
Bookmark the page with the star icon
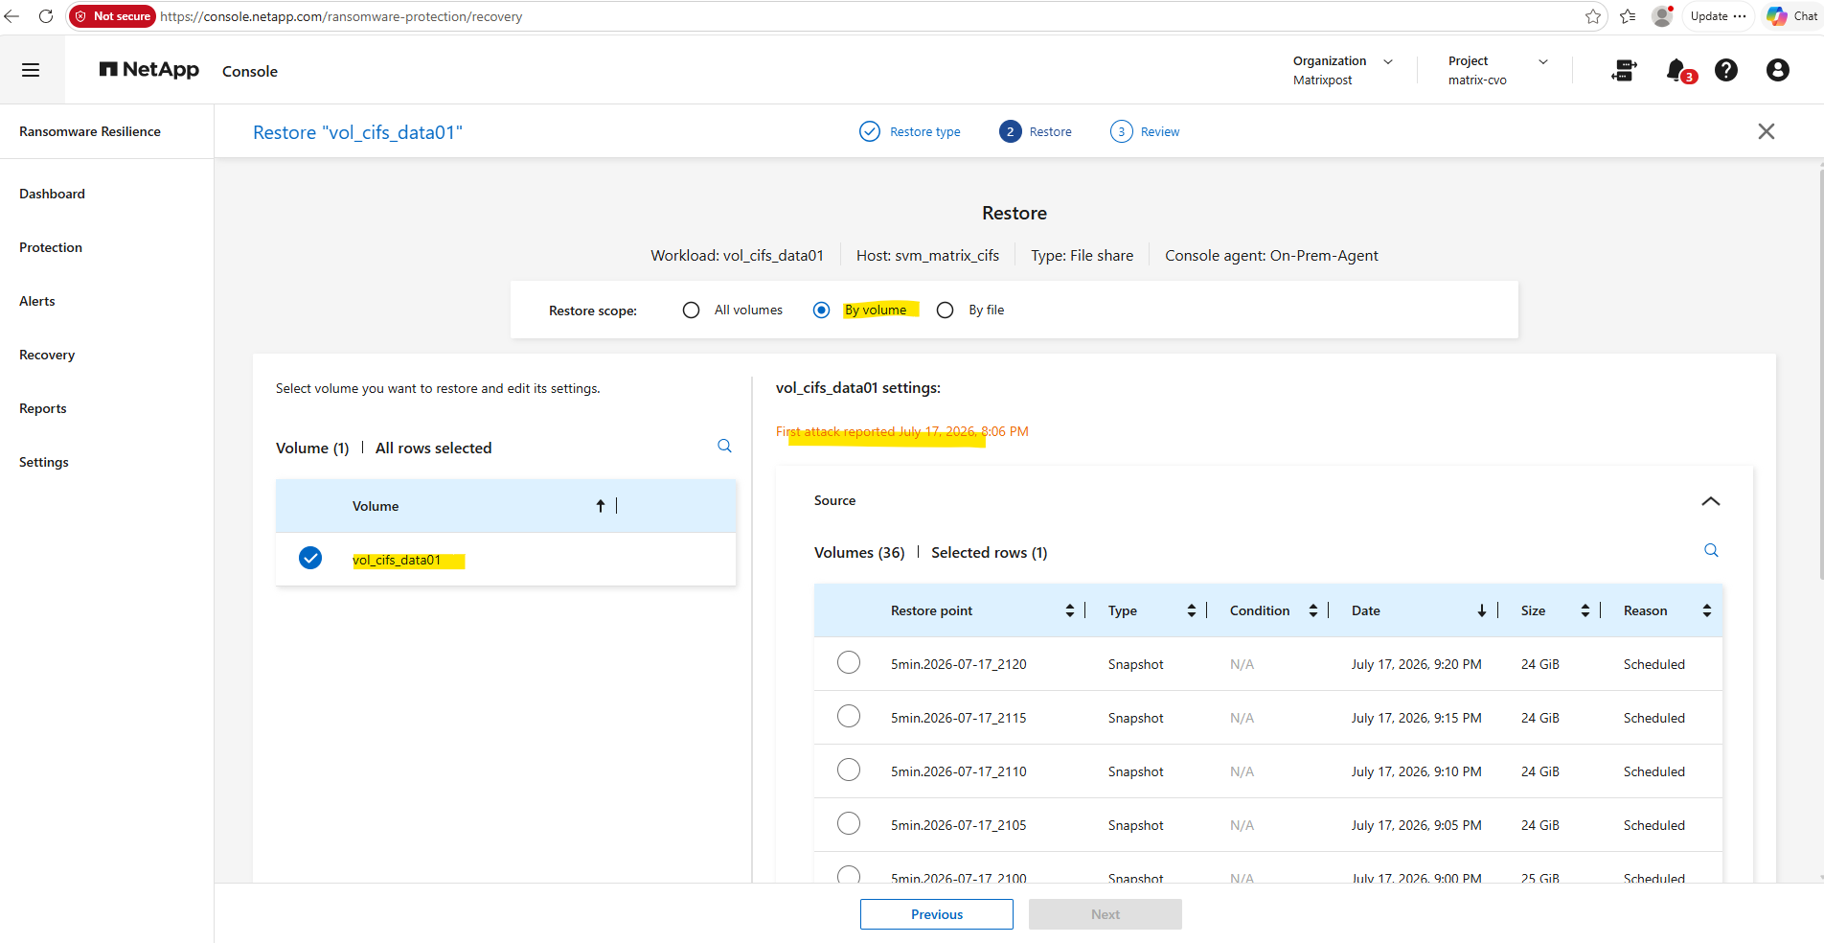[x=1593, y=16]
